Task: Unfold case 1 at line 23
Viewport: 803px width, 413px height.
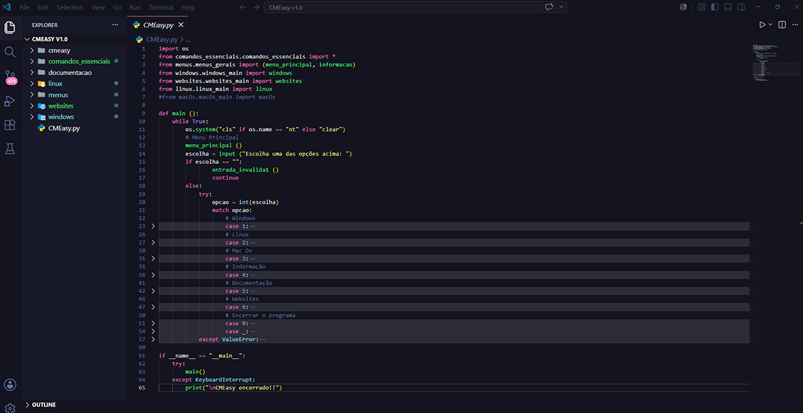Action: point(152,226)
